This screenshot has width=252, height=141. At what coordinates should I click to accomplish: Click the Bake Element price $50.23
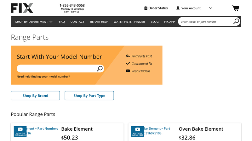pos(70,138)
